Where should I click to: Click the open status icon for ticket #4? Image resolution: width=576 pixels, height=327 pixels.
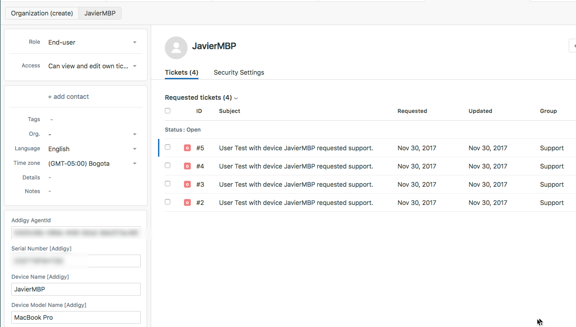(x=187, y=166)
